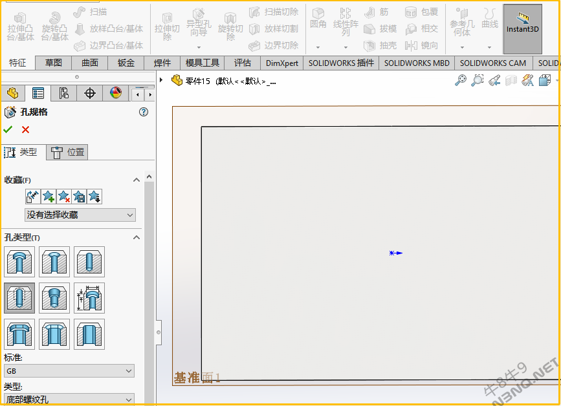Image resolution: width=561 pixels, height=406 pixels.
Task: Open the DisplayManager color ball tab
Action: 115,93
